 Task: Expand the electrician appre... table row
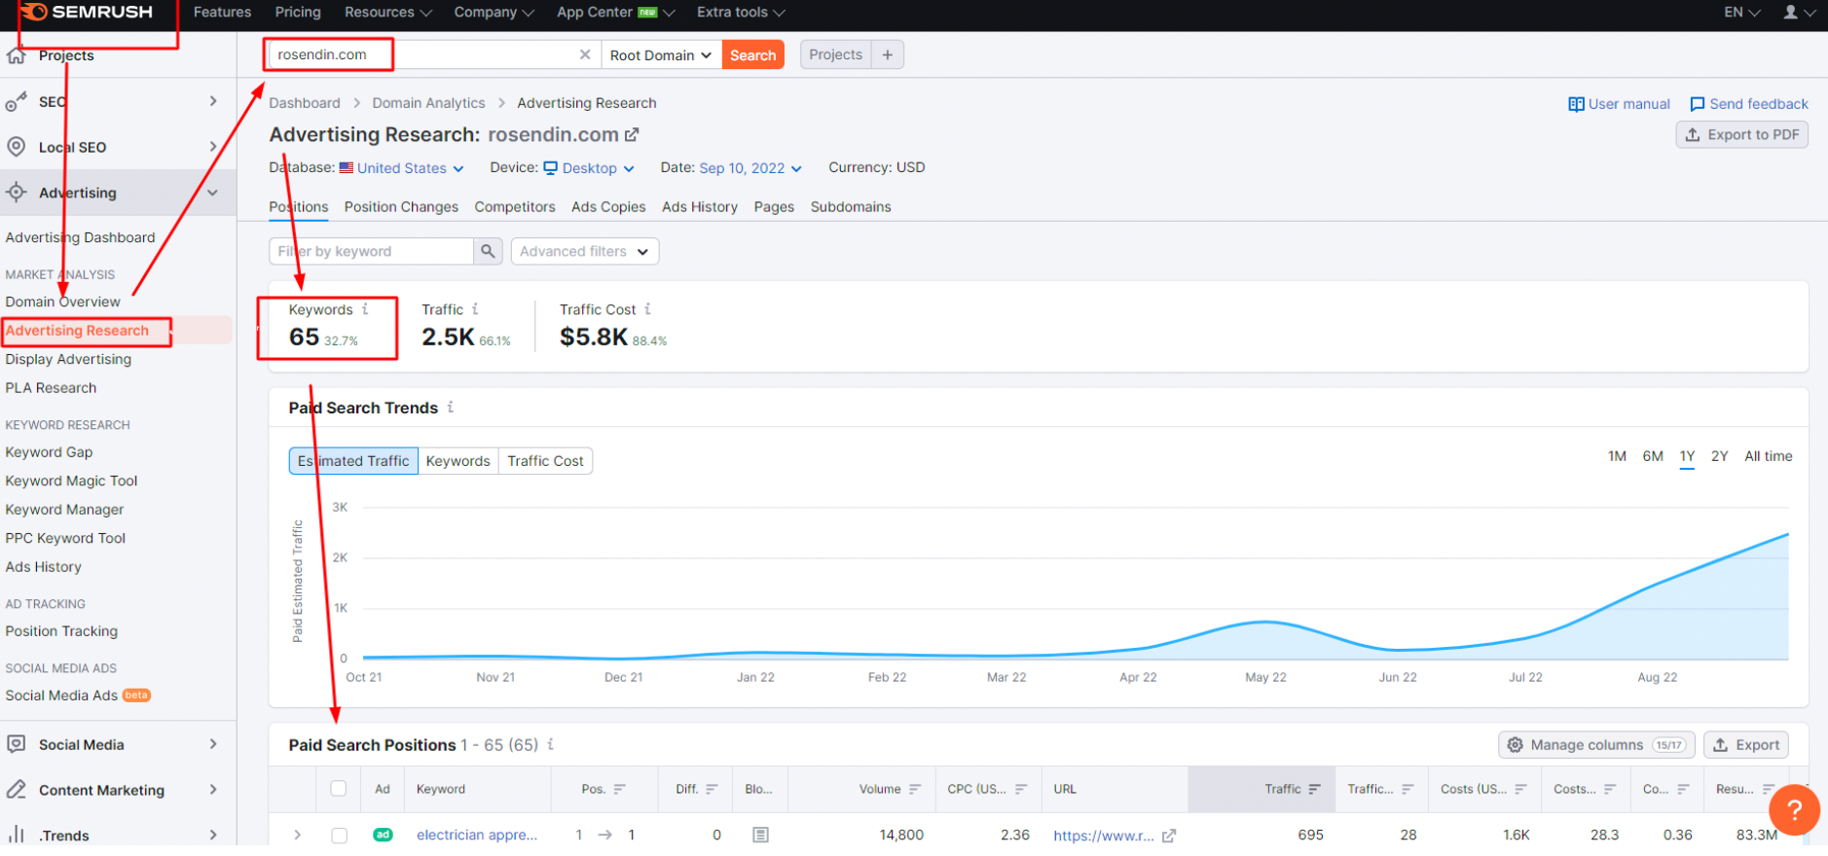[297, 835]
